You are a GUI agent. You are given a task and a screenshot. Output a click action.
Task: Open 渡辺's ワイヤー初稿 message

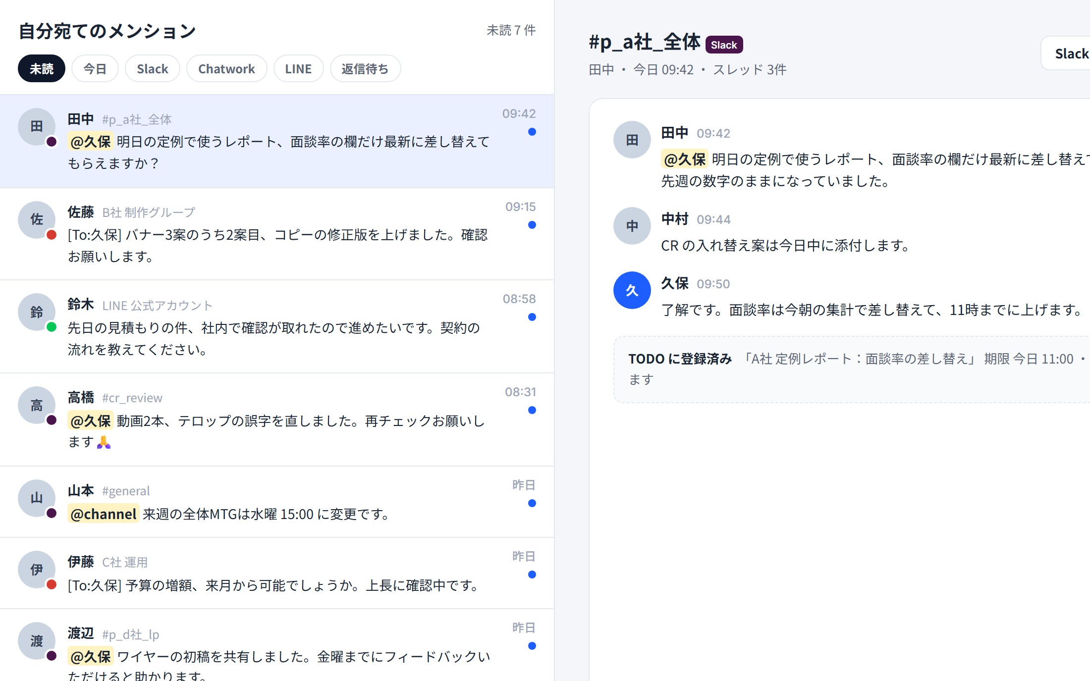pyautogui.click(x=277, y=645)
